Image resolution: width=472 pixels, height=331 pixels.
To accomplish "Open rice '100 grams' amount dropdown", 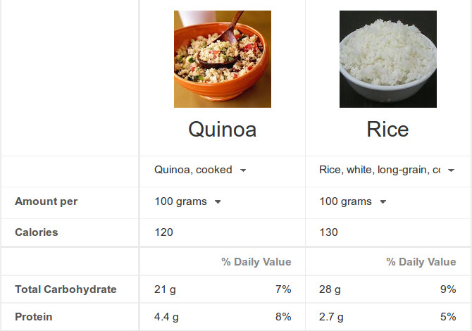I will point(353,201).
